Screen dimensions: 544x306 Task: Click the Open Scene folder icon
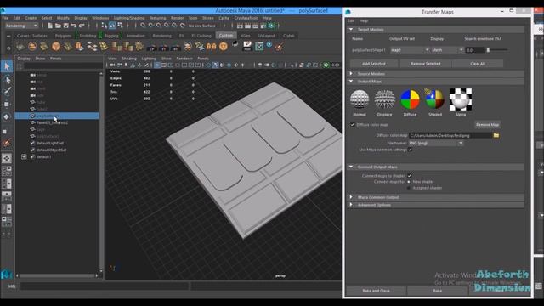click(x=58, y=25)
